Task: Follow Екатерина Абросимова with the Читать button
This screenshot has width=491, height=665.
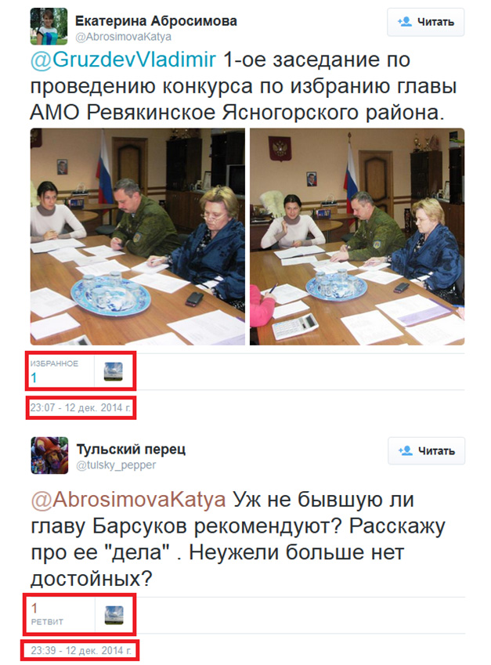Action: click(425, 22)
